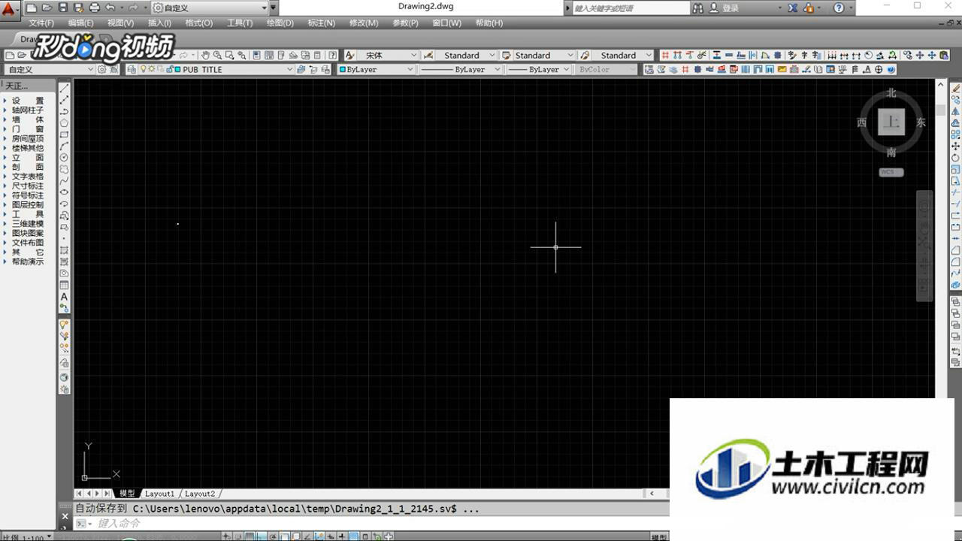Image resolution: width=962 pixels, height=541 pixels.
Task: Open the Layer Properties Manager icon
Action: click(x=132, y=69)
